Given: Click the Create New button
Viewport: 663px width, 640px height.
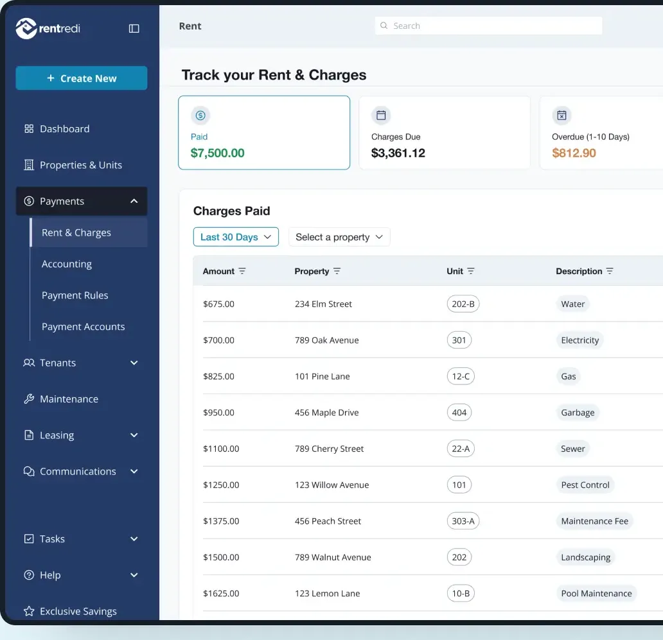Looking at the screenshot, I should pyautogui.click(x=82, y=78).
